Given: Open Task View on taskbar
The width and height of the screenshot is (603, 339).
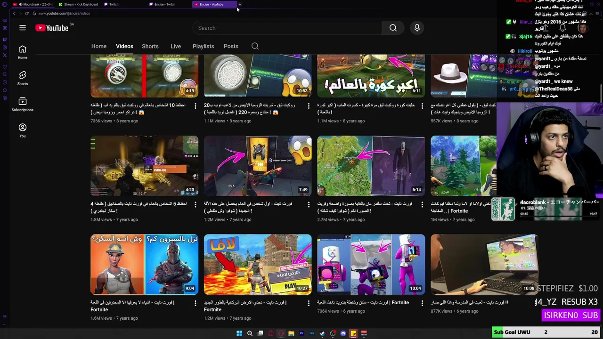Looking at the screenshot, I should pos(260,333).
